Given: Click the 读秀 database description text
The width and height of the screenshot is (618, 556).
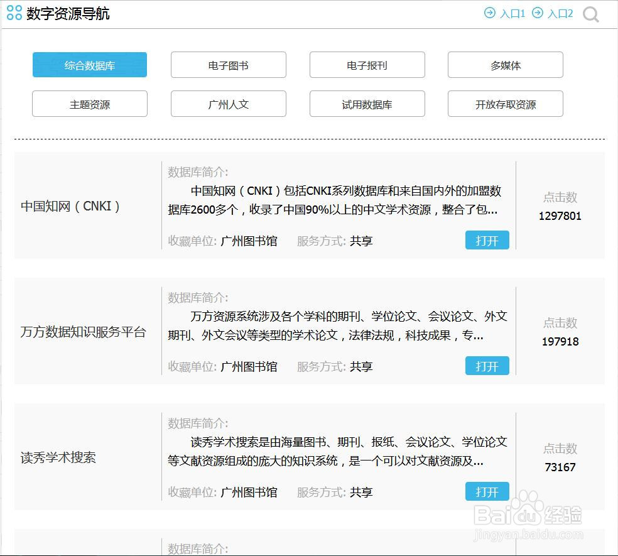Looking at the screenshot, I should pos(338,452).
